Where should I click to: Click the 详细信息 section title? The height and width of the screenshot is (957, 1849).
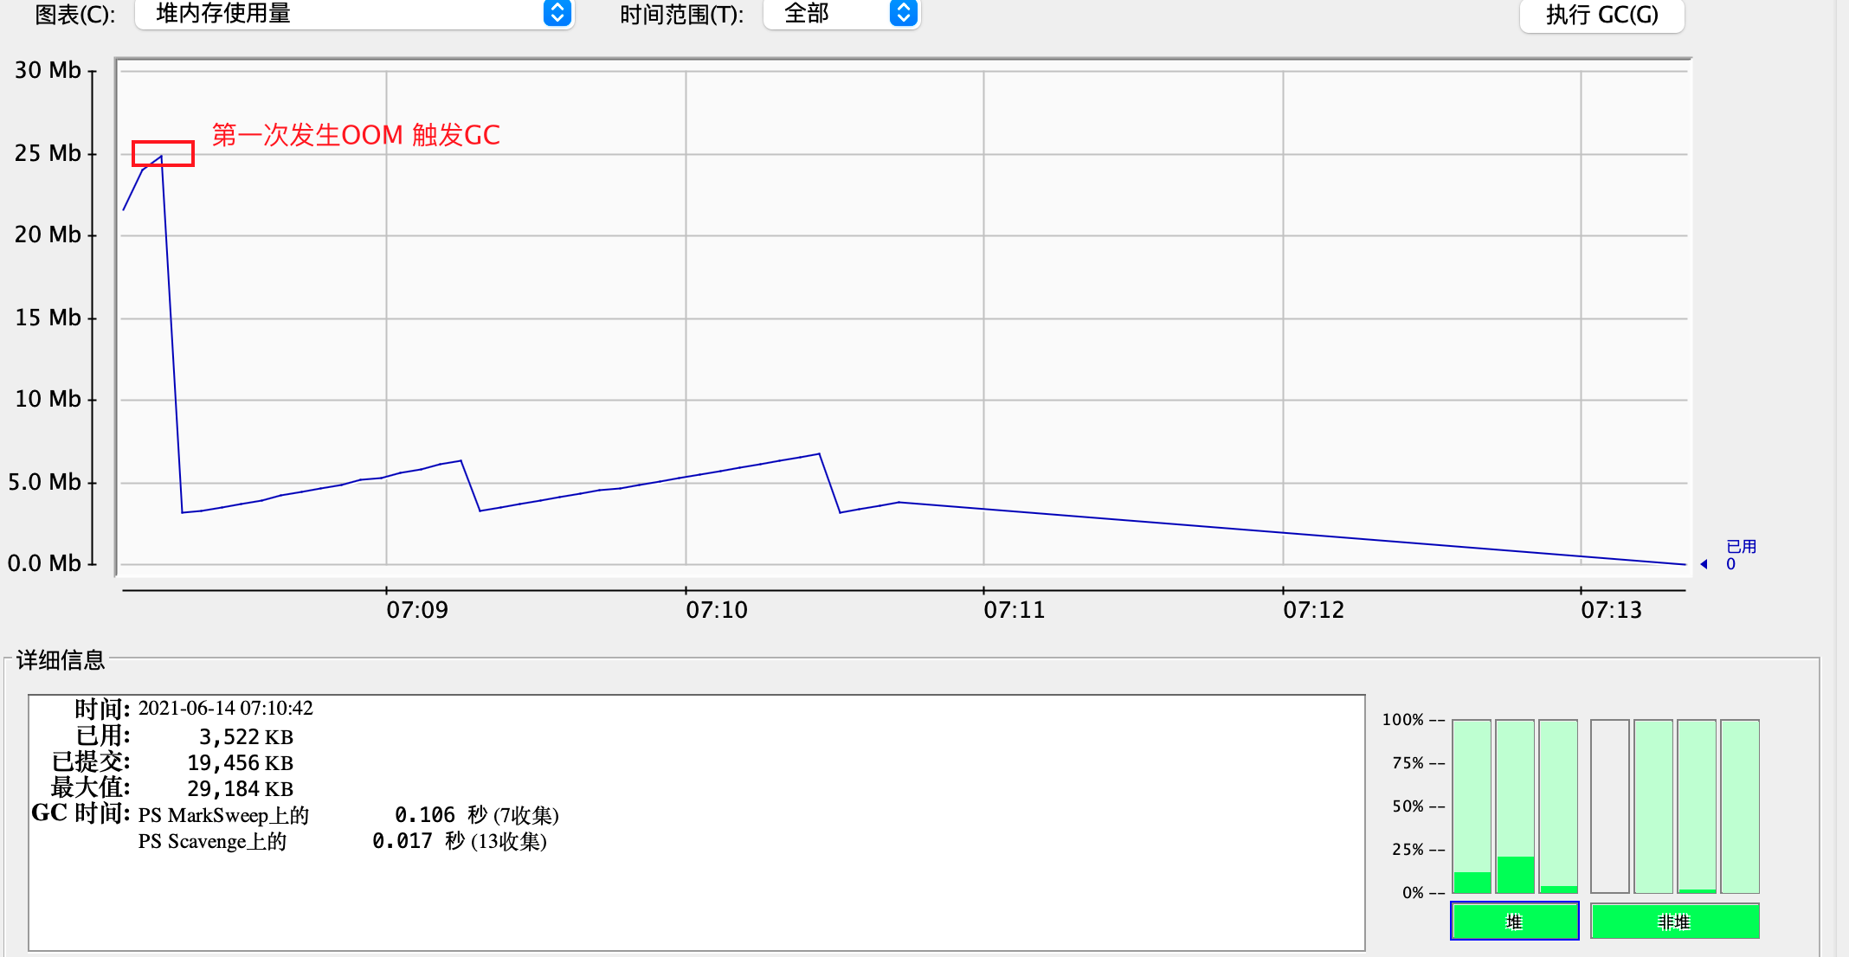[61, 660]
